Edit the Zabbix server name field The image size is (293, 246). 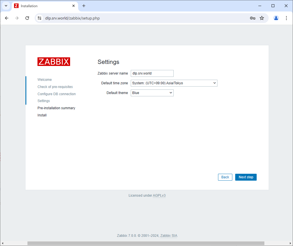[x=152, y=73]
